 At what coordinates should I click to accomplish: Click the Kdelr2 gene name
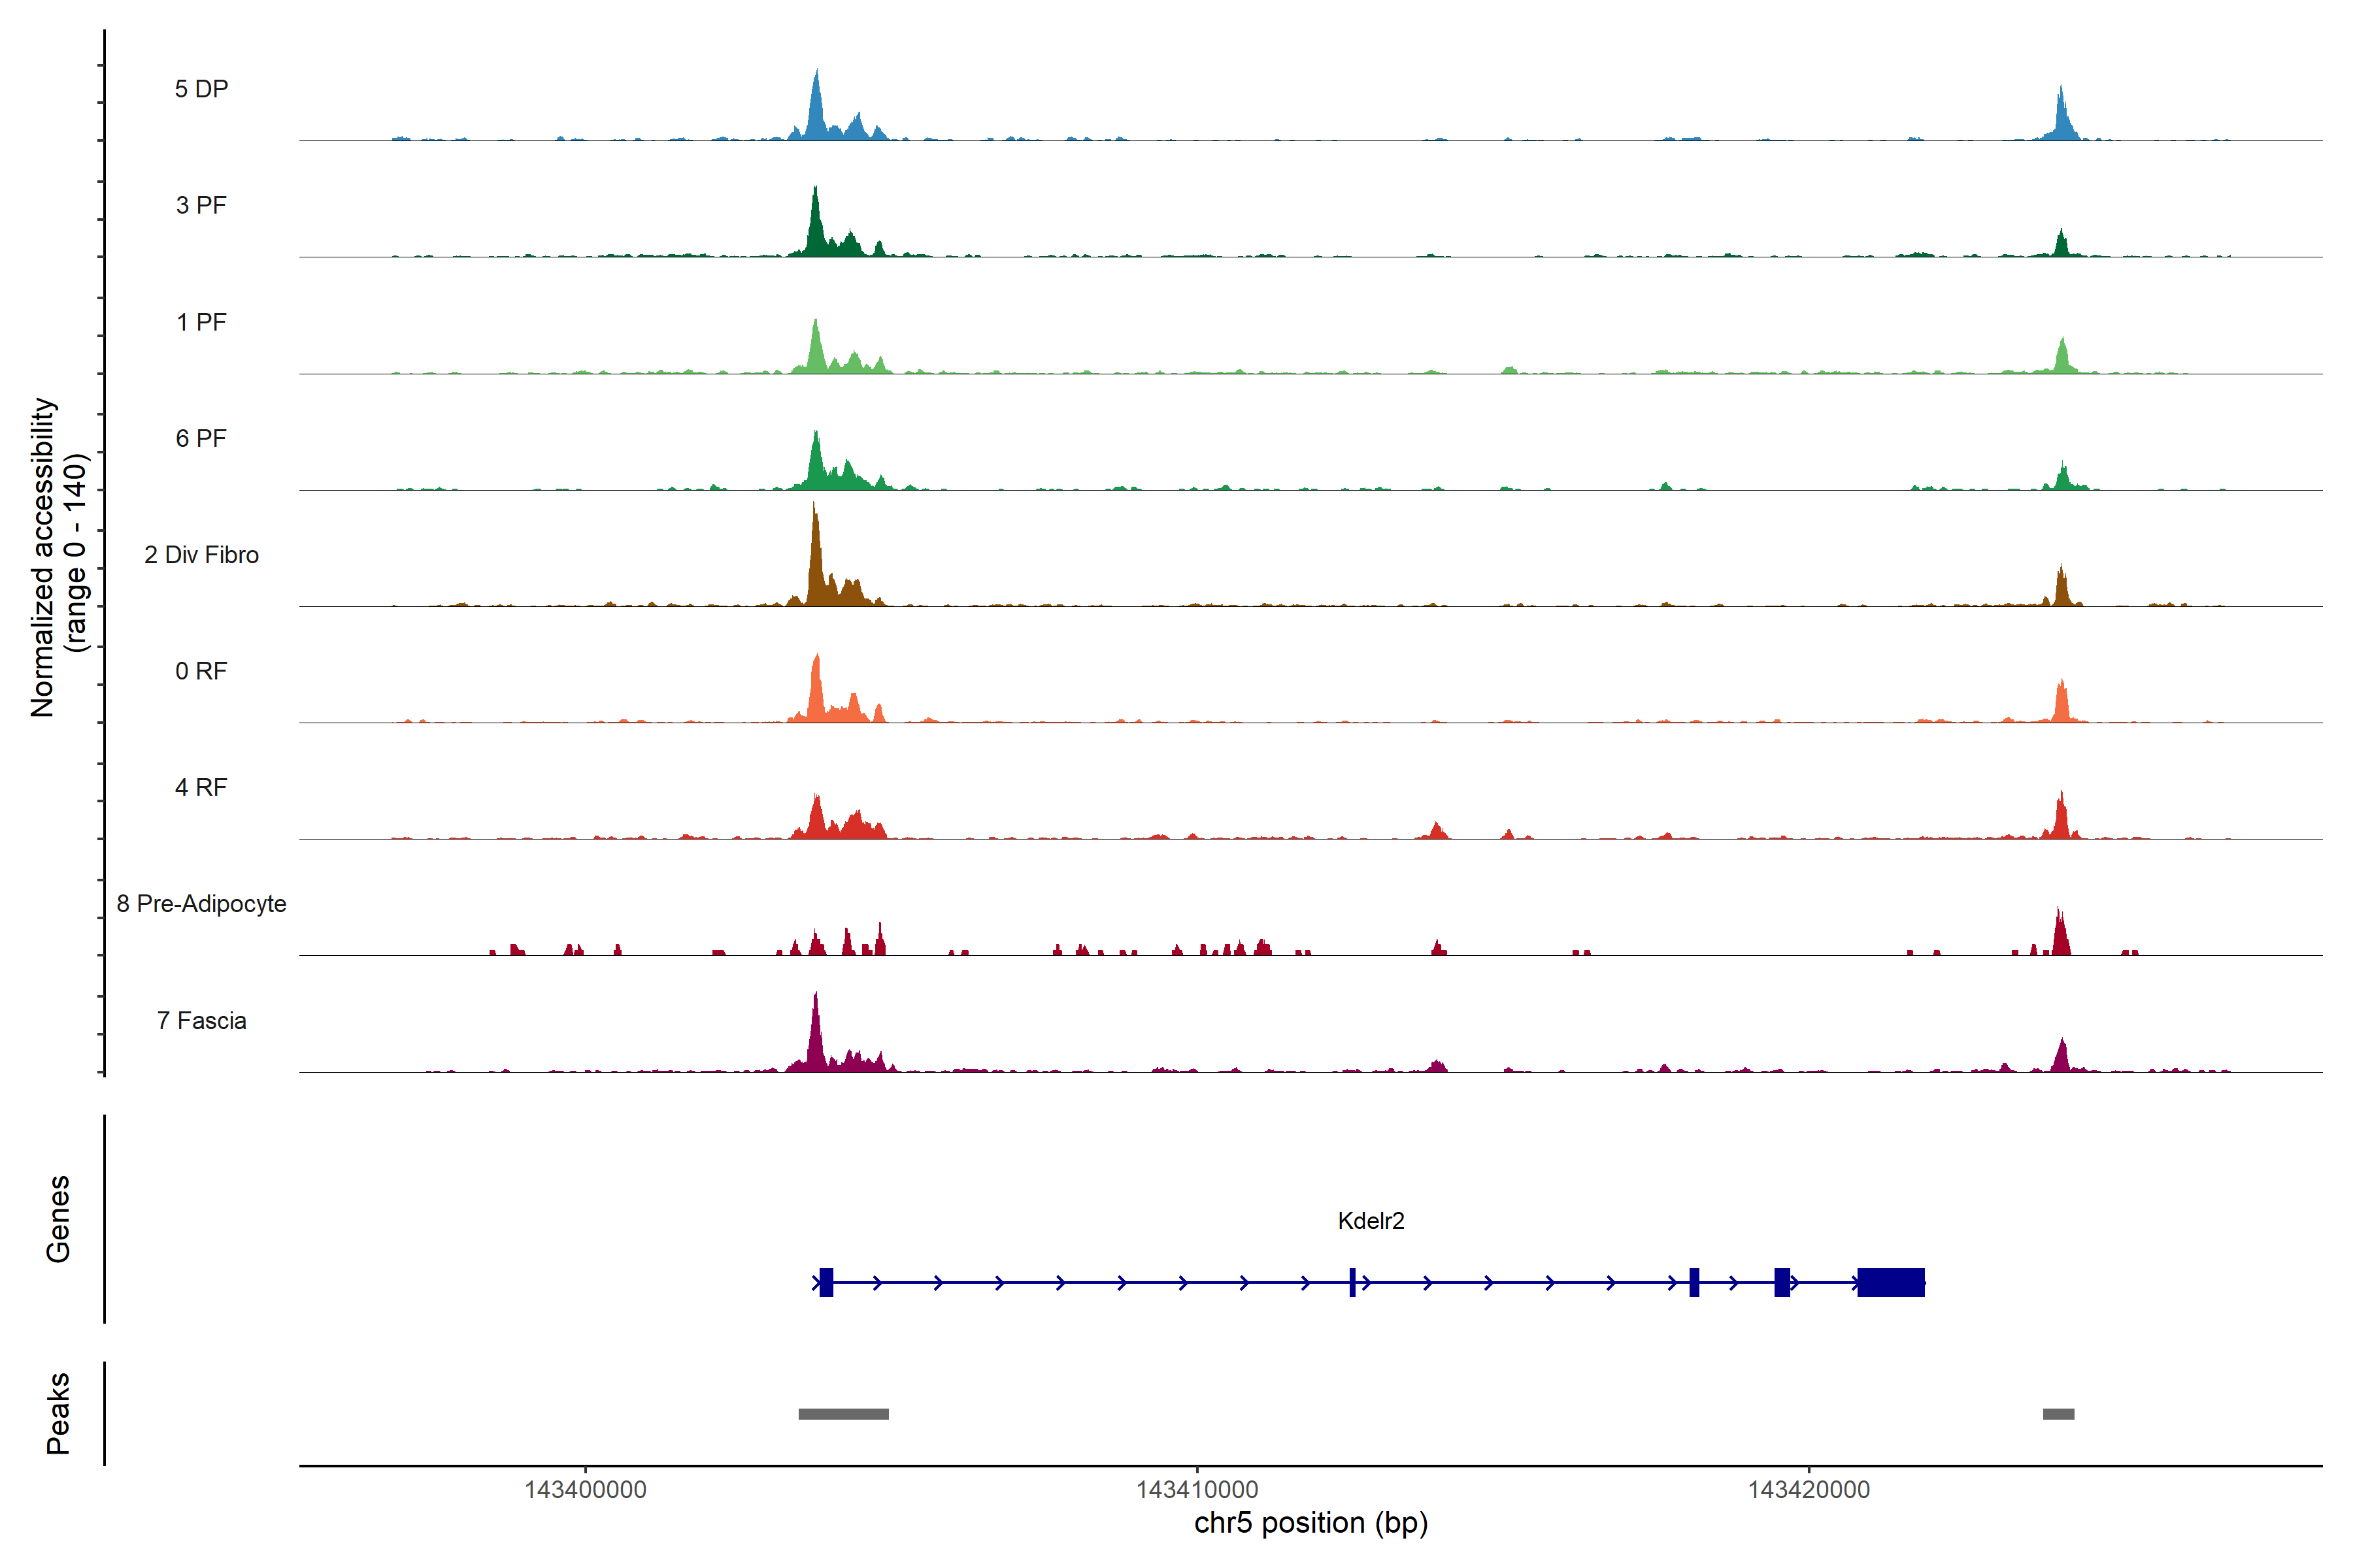click(1371, 1220)
